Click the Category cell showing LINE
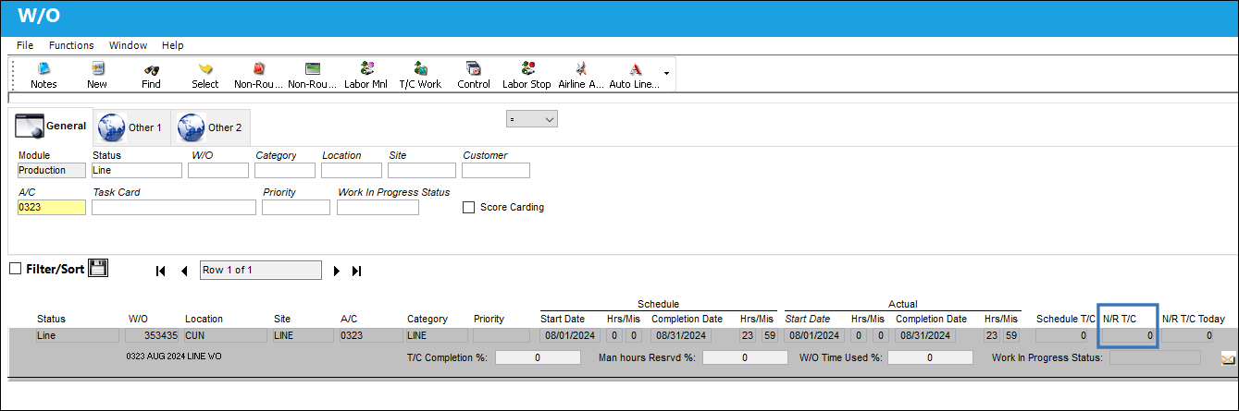This screenshot has width=1239, height=411. point(437,336)
